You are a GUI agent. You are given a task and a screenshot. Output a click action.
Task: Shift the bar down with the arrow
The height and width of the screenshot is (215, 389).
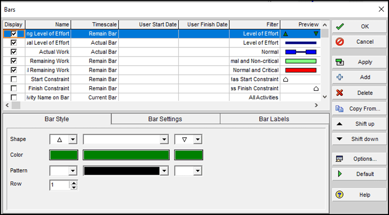(340, 139)
